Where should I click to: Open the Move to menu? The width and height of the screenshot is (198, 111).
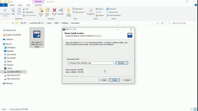[41, 12]
